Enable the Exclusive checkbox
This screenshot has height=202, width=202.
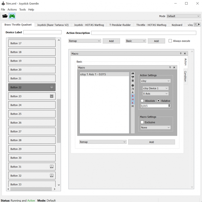(142, 122)
